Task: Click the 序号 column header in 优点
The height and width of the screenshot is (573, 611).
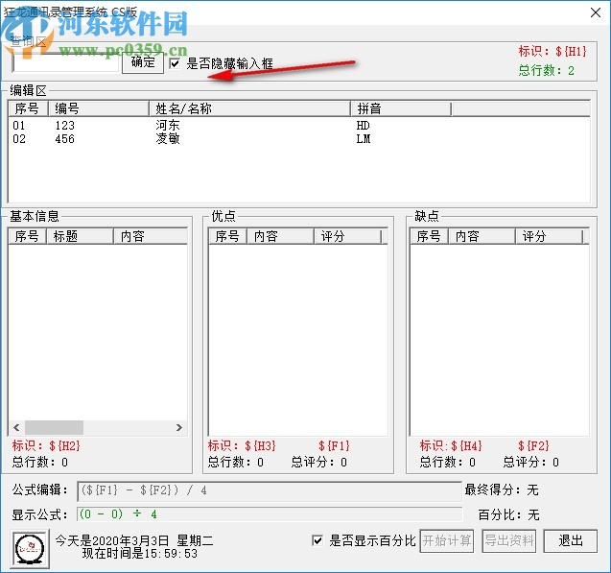Action: [x=228, y=236]
